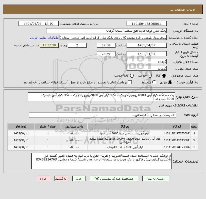Click the item name کولر آبی 7000 آتش سو

125,134
